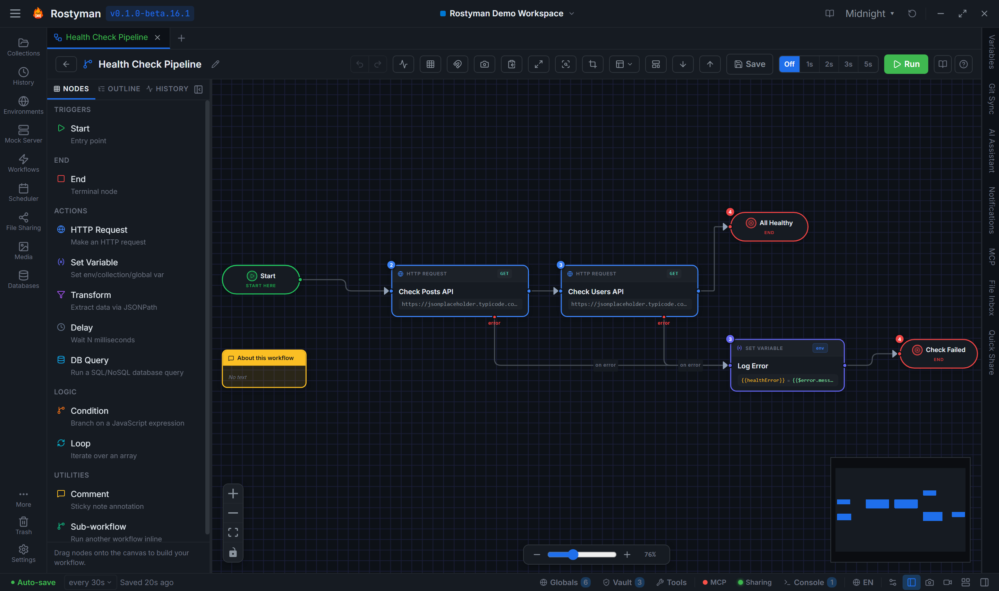The width and height of the screenshot is (999, 591).
Task: Open File Sharing in the sidebar
Action: [x=24, y=222]
